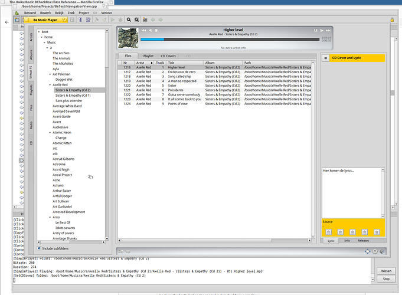Screen dimensions: 402x295
Task: Sort the list by Title column header
Action: [185, 63]
